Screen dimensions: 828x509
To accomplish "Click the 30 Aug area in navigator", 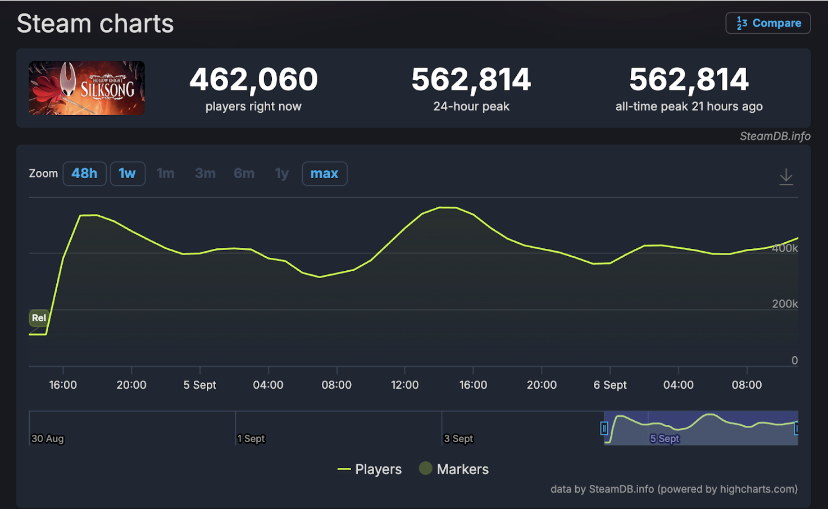I will tap(48, 438).
